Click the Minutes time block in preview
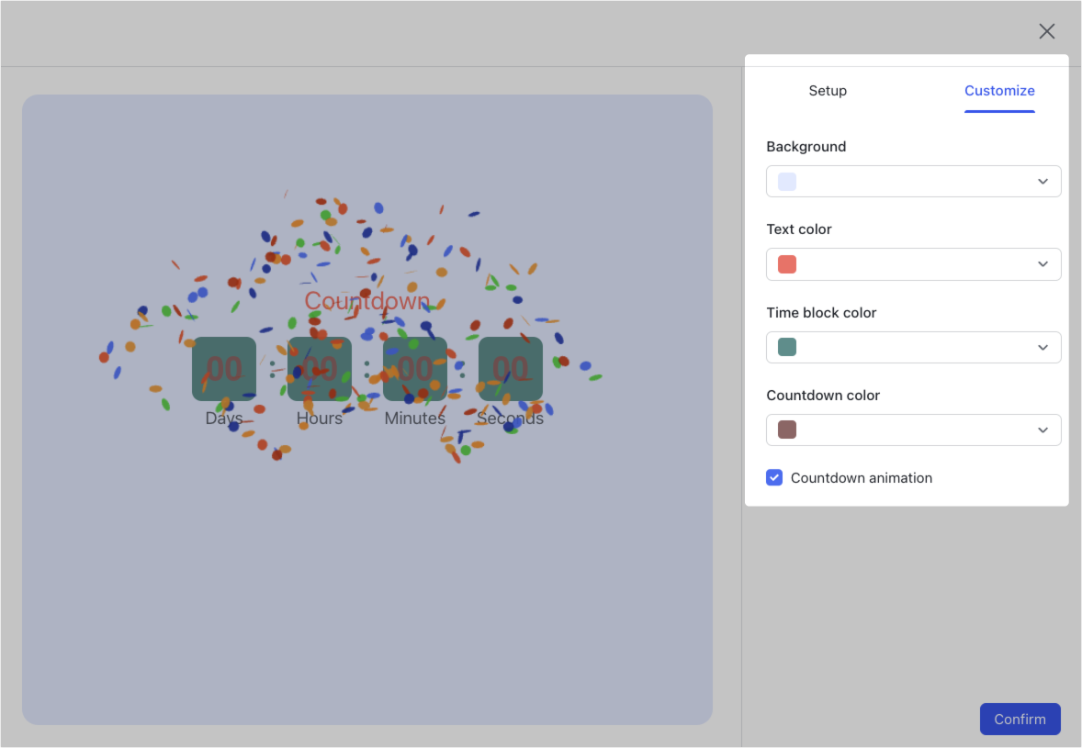Image resolution: width=1082 pixels, height=748 pixels. click(415, 369)
